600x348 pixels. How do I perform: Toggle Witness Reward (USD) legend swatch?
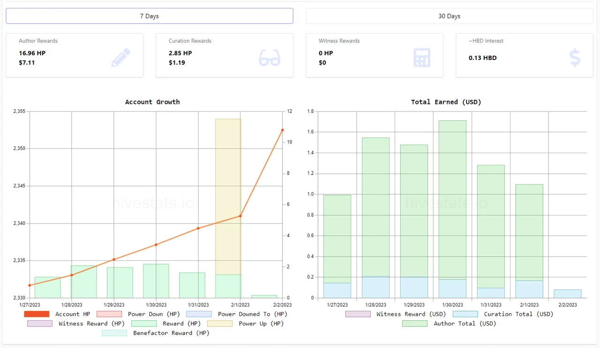pos(358,314)
